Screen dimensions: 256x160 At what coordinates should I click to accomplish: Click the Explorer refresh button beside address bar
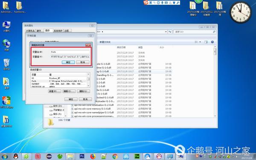coord(170,32)
